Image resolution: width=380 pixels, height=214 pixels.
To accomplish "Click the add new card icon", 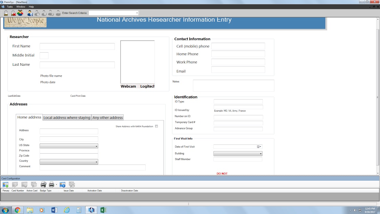I will coord(5,184).
